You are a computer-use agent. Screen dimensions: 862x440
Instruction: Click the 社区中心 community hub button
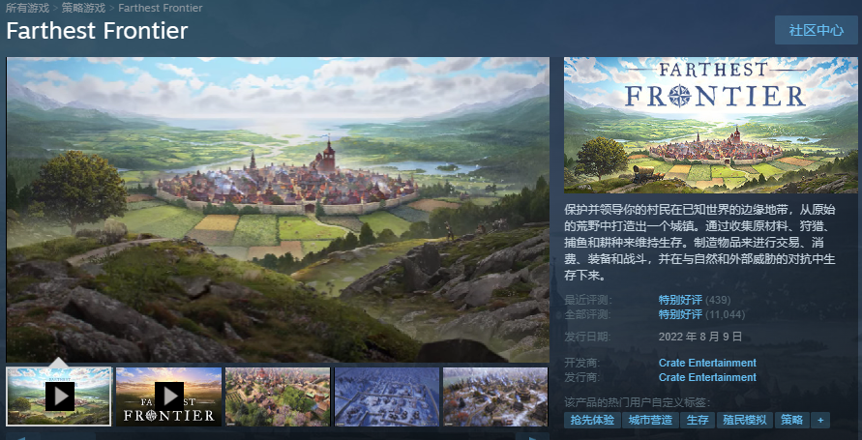click(x=817, y=30)
